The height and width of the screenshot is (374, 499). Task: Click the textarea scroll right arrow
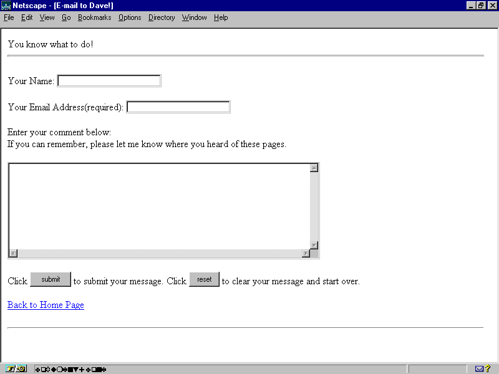306,253
